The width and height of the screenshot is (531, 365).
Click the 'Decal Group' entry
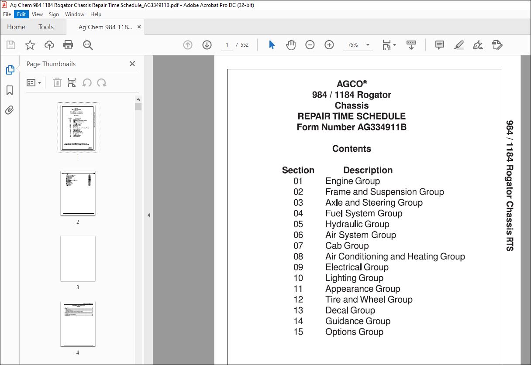pos(350,310)
